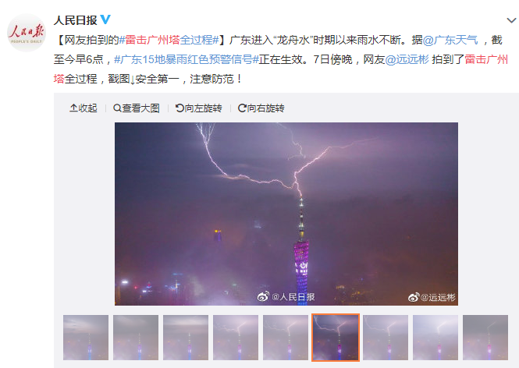
Task: Click the main lightning tower photo
Action: tap(286, 214)
